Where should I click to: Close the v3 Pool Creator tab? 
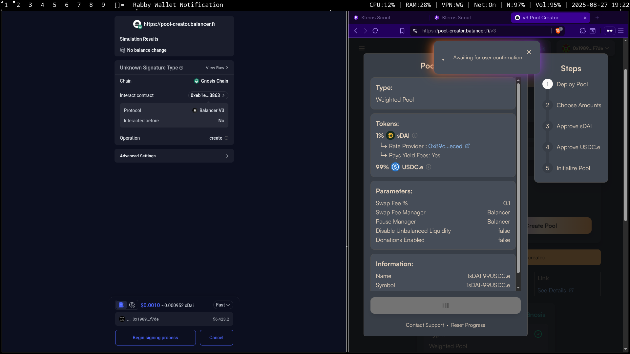coord(585,18)
